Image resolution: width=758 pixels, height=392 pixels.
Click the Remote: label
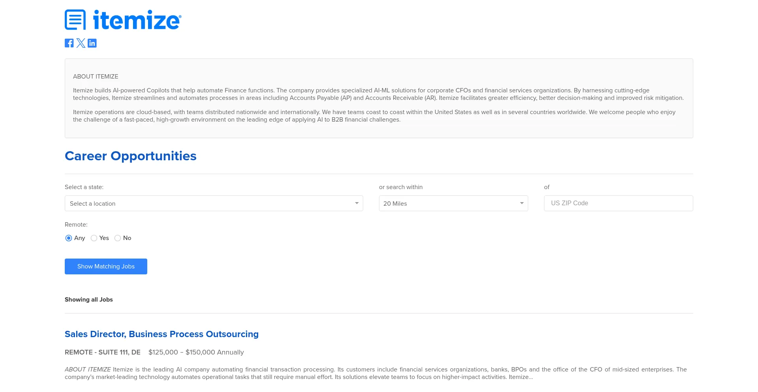point(76,225)
